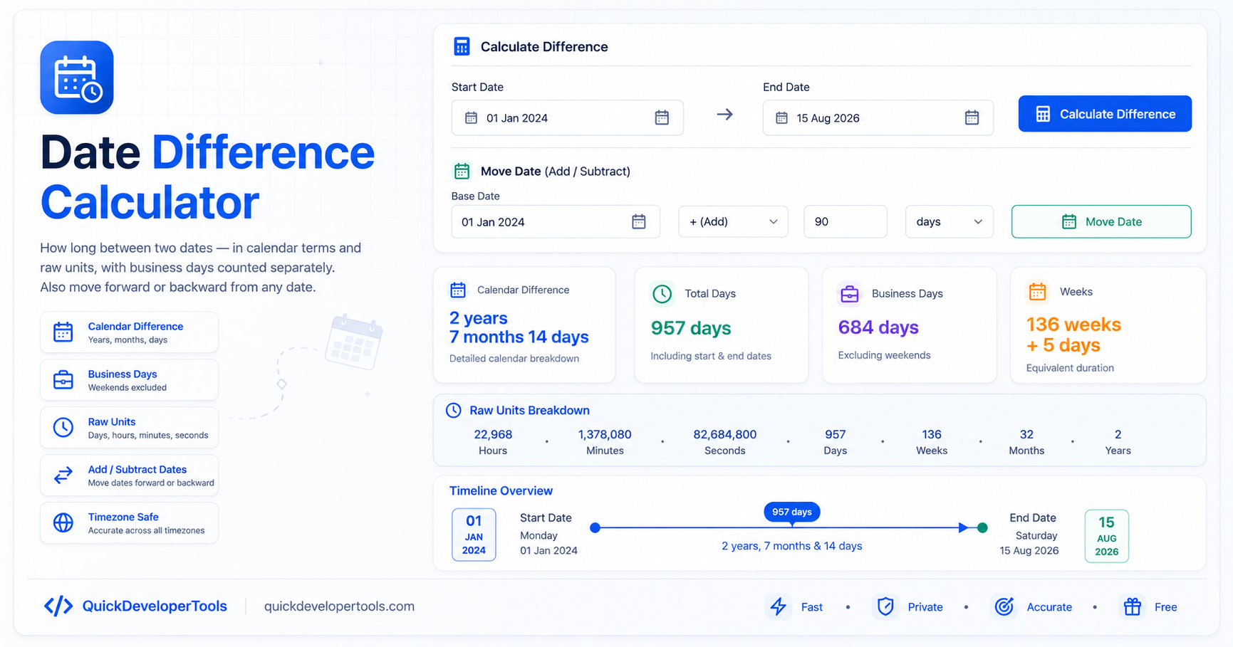Viewport: 1233px width, 647px height.
Task: Select the Calendar Difference feature card
Action: pyautogui.click(x=129, y=332)
